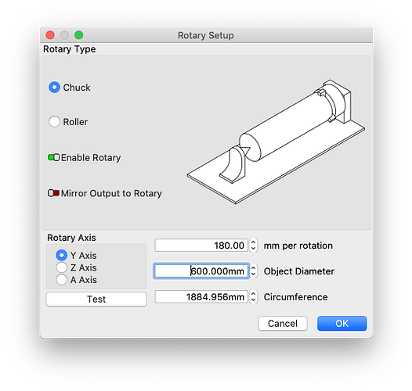412x391 pixels.
Task: Toggle Mirror Output to Rotary switch
Action: pyautogui.click(x=53, y=193)
